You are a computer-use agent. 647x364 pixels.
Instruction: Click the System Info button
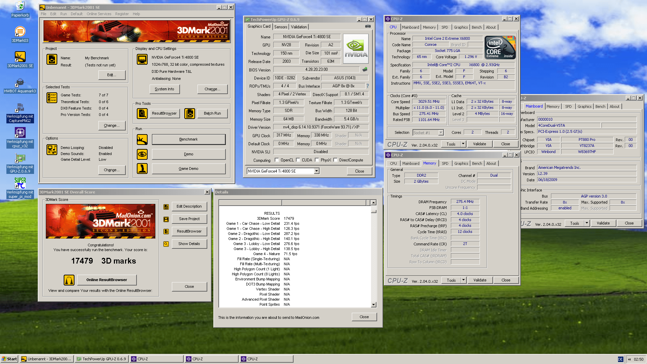click(164, 89)
